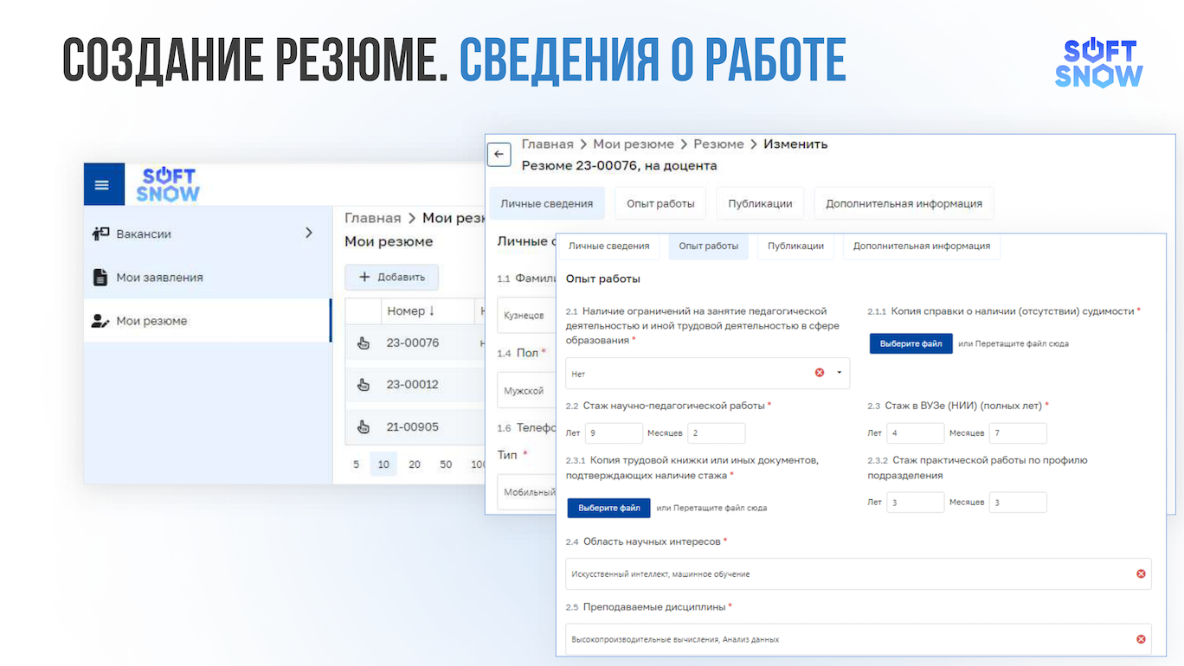Click Лет field of практический стаж
1184x666 pixels.
[916, 503]
